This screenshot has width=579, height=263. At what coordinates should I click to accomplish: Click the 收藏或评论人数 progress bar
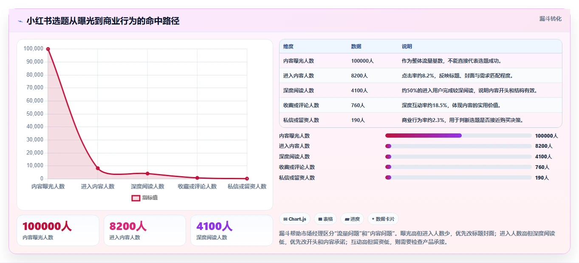458,167
